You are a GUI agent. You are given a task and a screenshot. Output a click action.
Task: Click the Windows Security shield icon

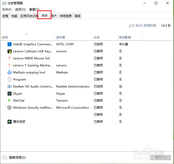point(10,108)
